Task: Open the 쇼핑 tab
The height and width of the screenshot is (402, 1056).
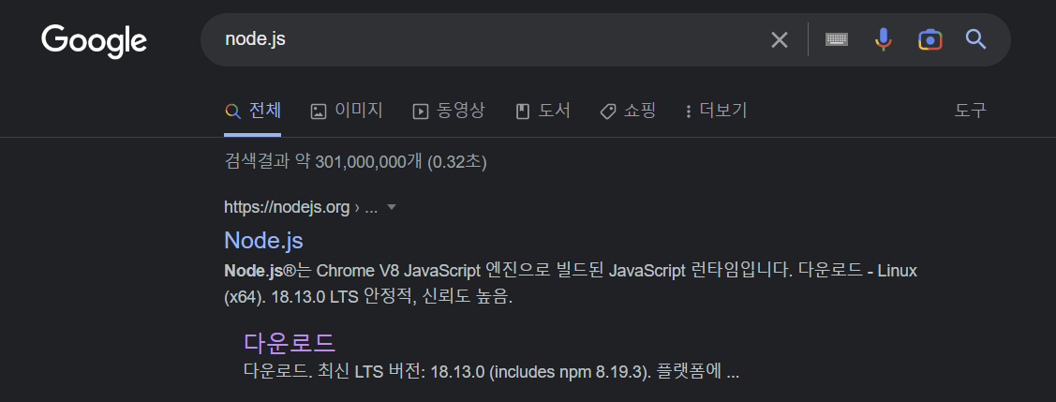Action: [x=628, y=112]
